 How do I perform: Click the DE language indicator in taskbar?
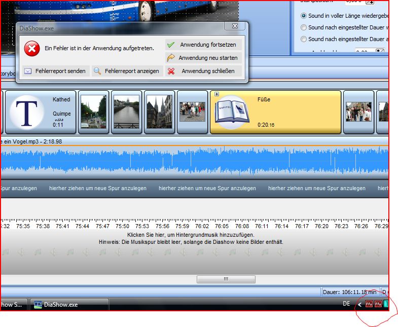point(346,304)
